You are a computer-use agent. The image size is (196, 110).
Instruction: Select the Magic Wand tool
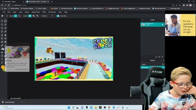(6, 24)
